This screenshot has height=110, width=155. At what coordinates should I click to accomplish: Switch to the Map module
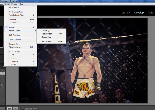click(151, 13)
